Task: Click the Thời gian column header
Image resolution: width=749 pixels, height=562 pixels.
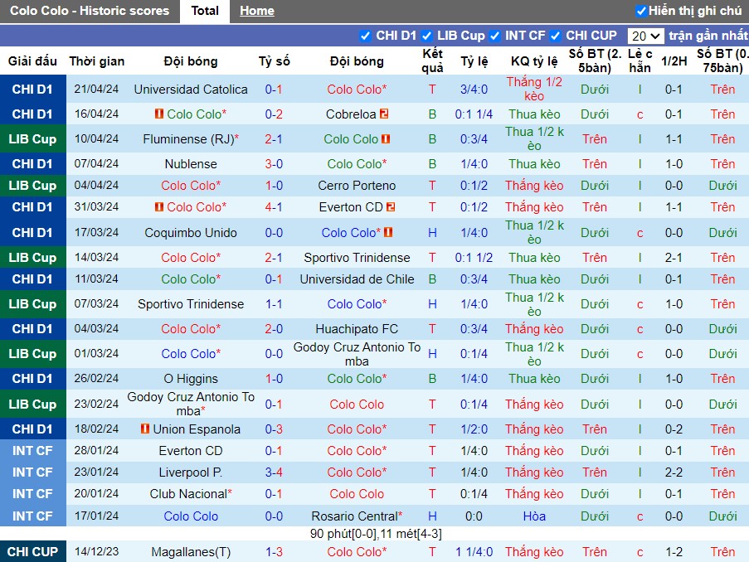Action: coord(97,61)
